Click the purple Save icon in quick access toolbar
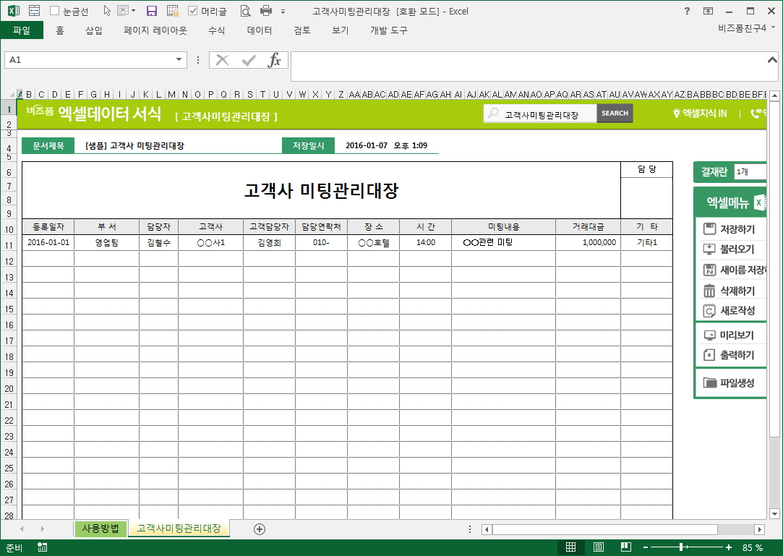 pos(152,11)
